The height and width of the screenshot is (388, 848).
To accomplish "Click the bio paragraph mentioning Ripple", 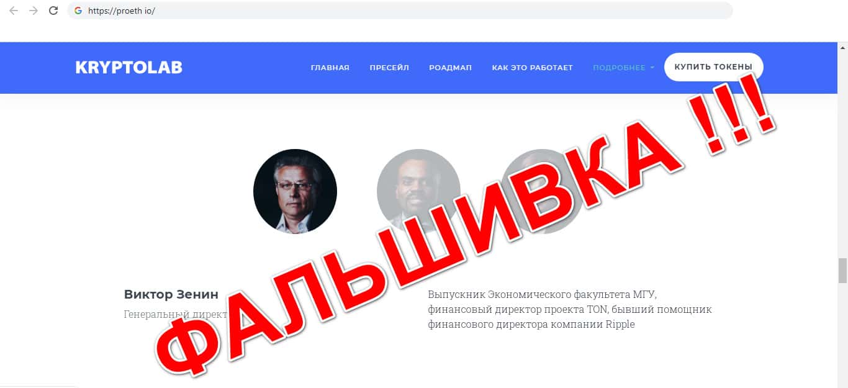I will pos(570,309).
